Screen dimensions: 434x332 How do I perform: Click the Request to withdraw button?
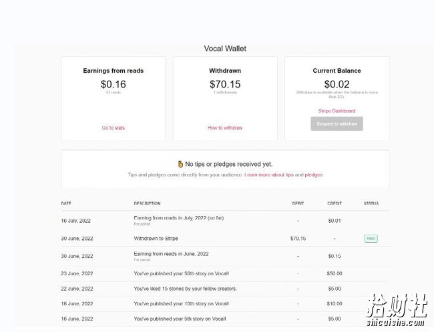pyautogui.click(x=337, y=124)
